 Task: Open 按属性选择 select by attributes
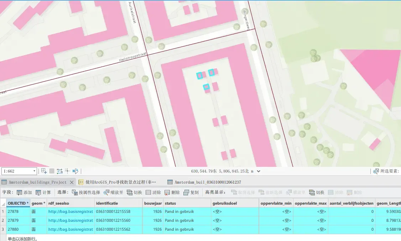[86, 193]
